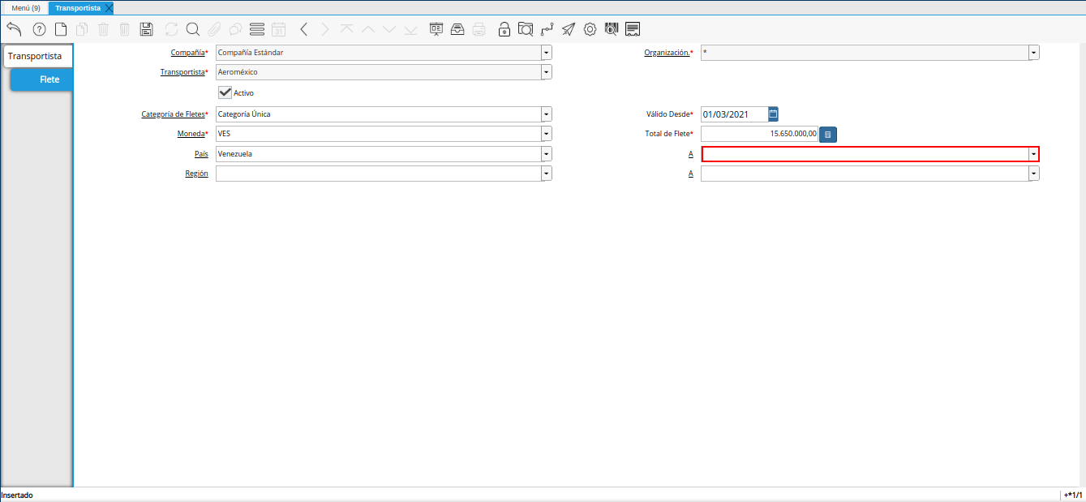The width and height of the screenshot is (1086, 502).
Task: Create a new record with page icon
Action: click(61, 29)
